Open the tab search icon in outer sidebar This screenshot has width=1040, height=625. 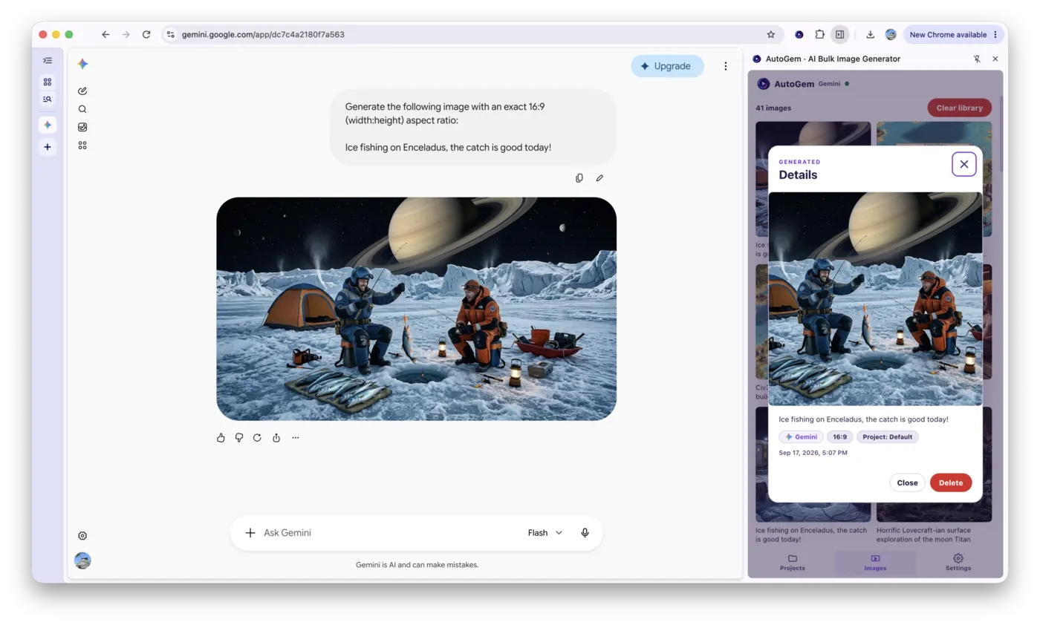[48, 99]
